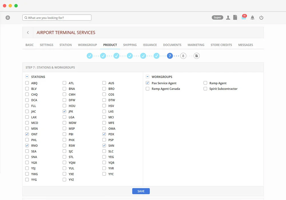The image size is (286, 200).
Task: Open the document icon at the end of the stepper
Action: tap(196, 56)
